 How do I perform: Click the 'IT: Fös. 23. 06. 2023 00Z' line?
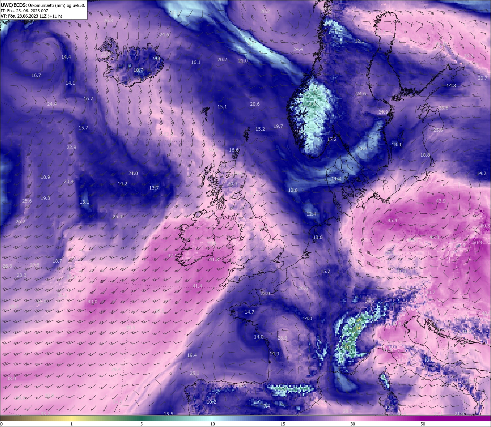25,11
